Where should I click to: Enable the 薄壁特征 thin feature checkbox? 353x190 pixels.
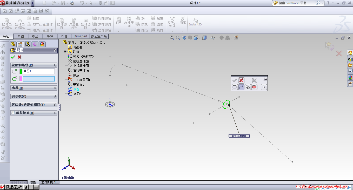(x=13, y=113)
